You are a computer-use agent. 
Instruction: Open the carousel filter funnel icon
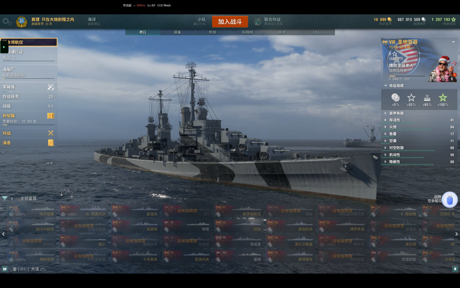[5, 198]
